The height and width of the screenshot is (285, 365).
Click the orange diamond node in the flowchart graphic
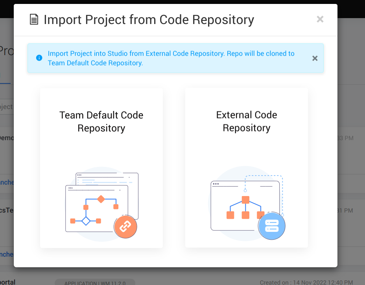tap(101, 199)
